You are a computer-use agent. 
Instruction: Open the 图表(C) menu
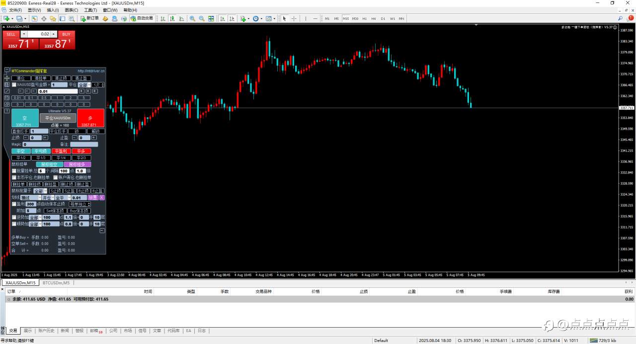(x=72, y=10)
